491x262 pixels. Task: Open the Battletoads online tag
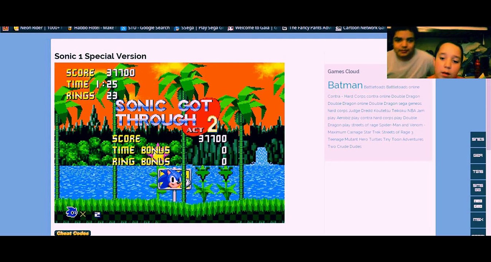[403, 87]
